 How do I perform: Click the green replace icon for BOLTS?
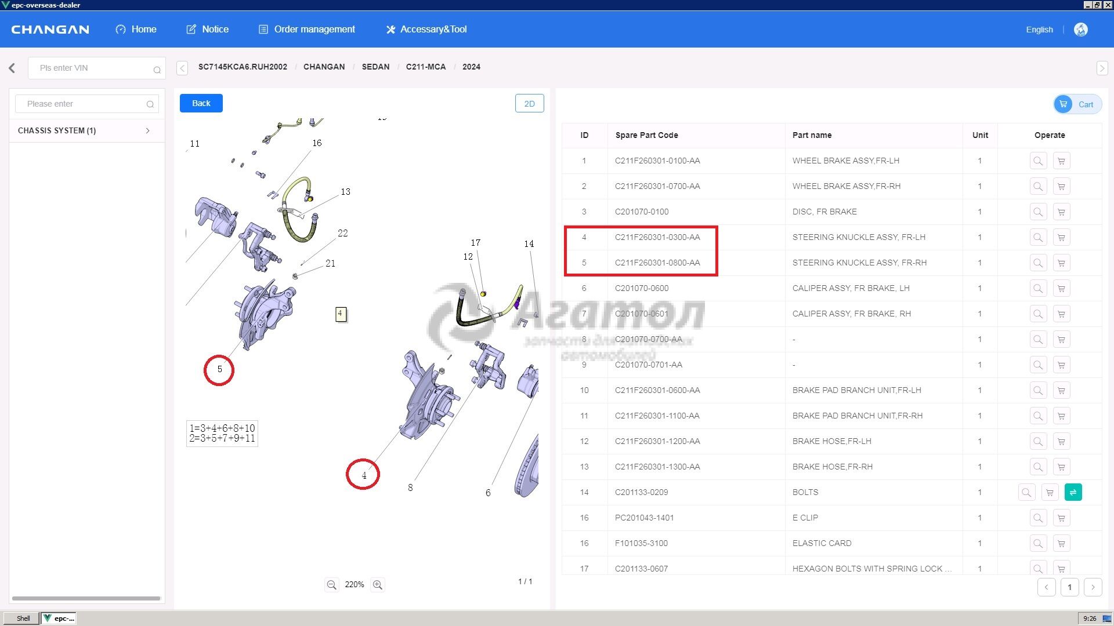pos(1073,492)
